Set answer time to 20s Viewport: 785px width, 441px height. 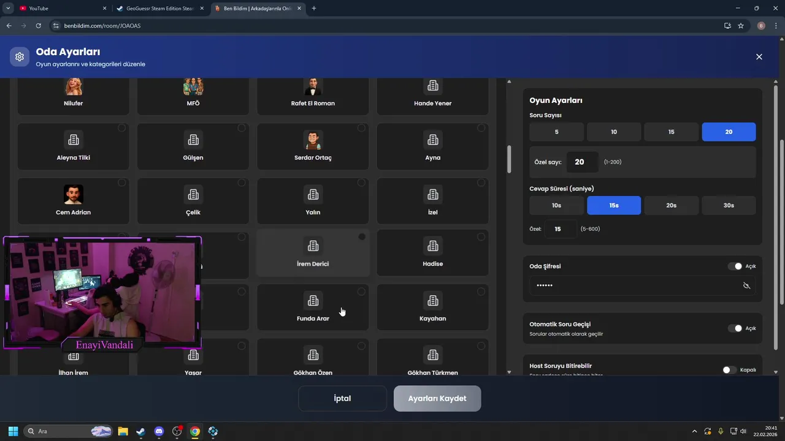point(672,205)
